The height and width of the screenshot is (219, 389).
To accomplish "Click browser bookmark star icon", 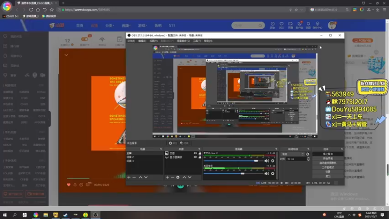I will pyautogui.click(x=52, y=10).
